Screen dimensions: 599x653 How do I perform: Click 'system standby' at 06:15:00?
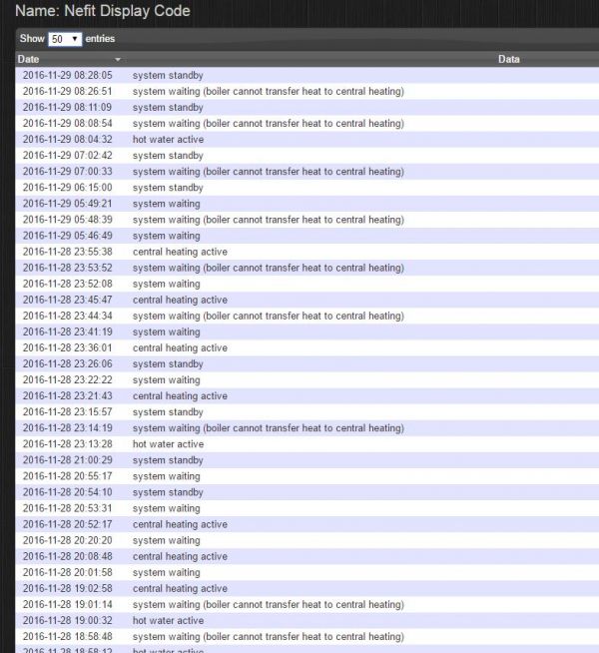tap(168, 188)
